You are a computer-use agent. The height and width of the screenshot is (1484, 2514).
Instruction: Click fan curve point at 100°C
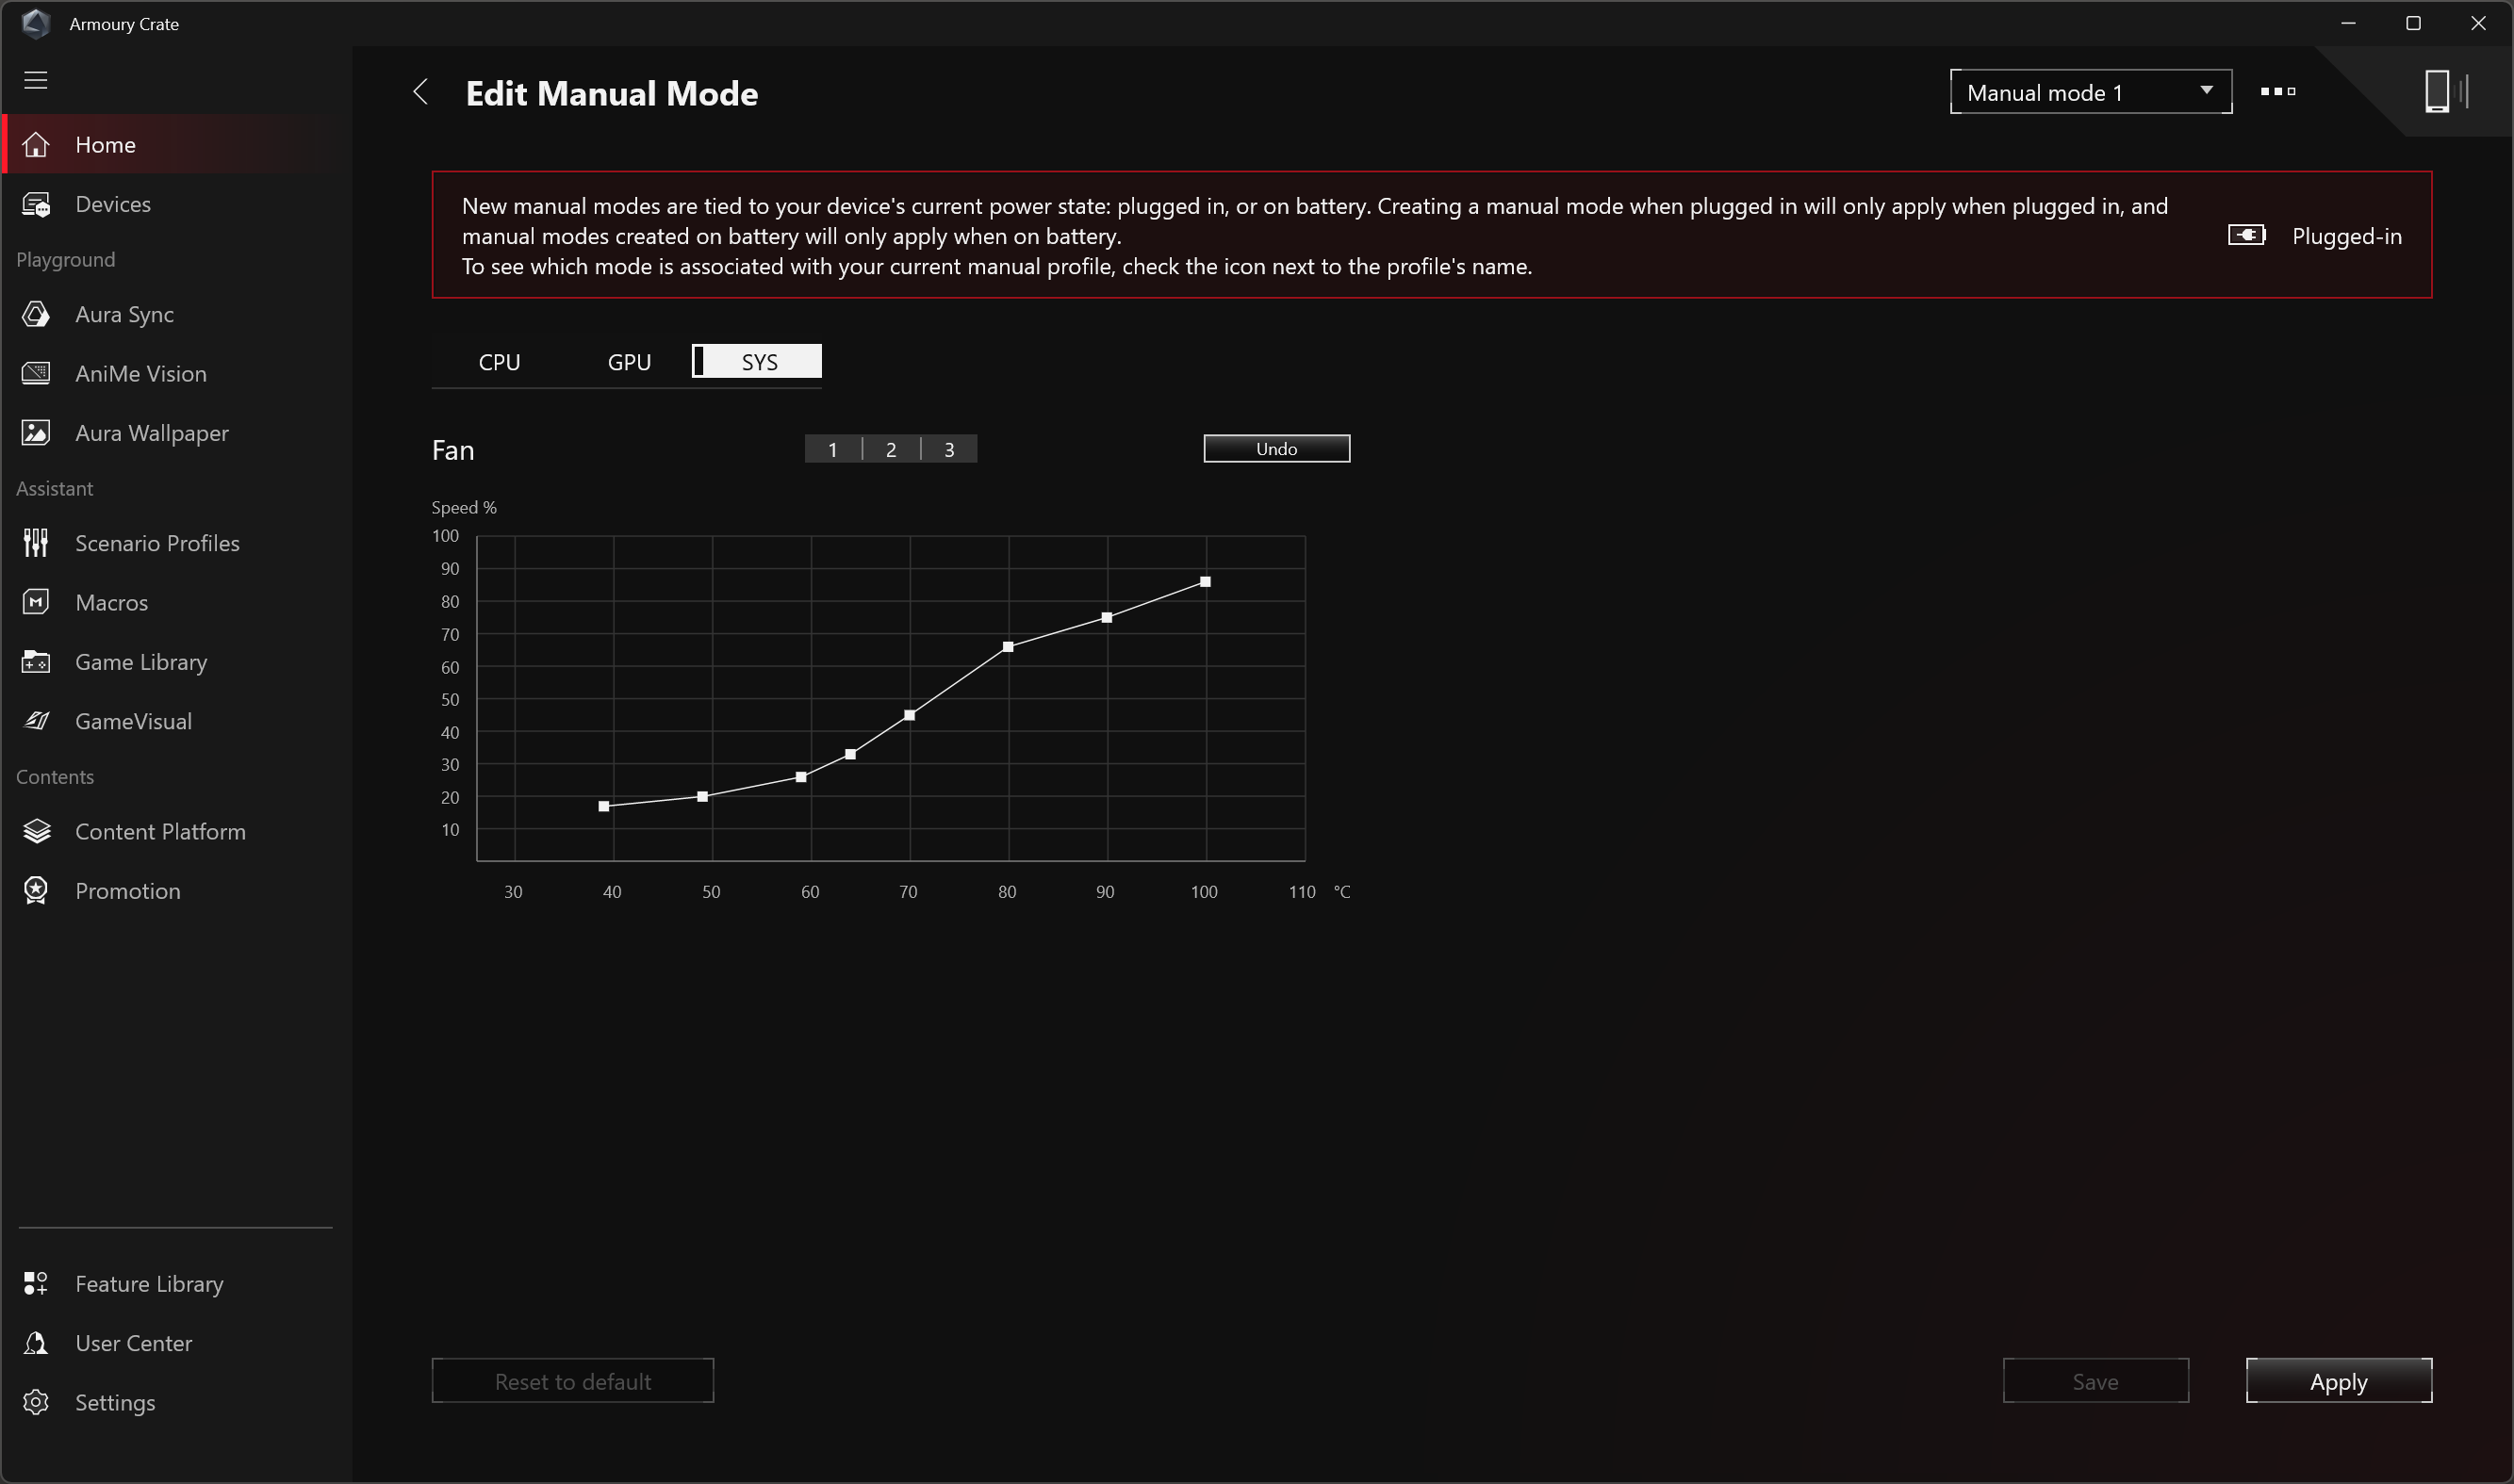coord(1206,582)
